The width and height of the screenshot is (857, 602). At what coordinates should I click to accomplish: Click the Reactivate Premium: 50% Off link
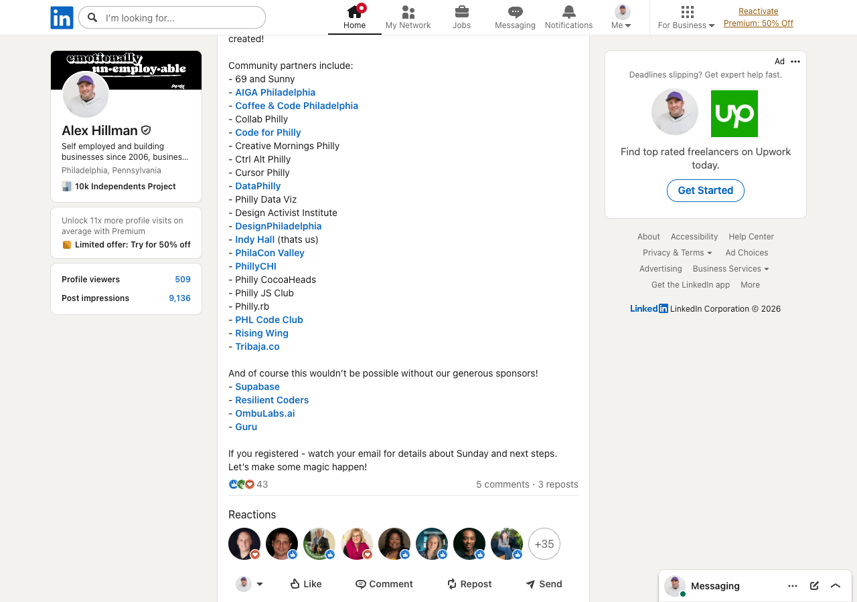759,17
